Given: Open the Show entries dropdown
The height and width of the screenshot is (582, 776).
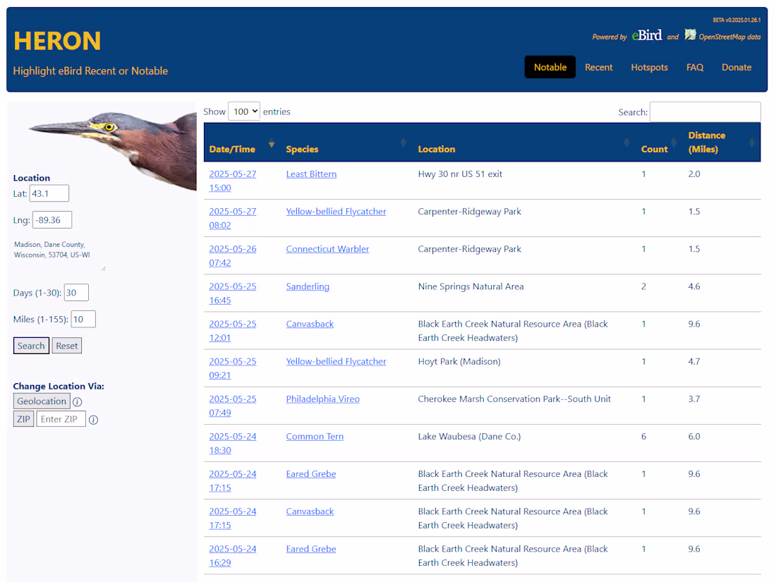Looking at the screenshot, I should point(244,111).
